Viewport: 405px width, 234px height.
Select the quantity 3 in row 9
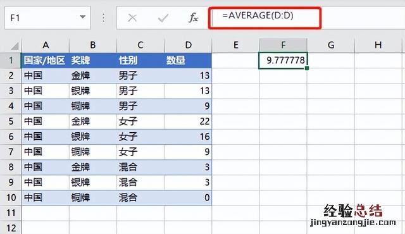pos(188,182)
